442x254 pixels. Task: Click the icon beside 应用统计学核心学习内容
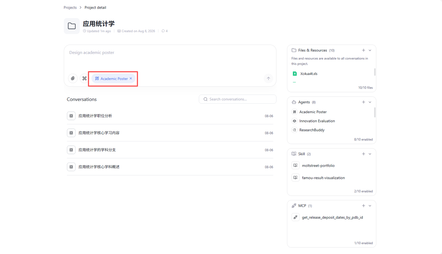coord(71,133)
